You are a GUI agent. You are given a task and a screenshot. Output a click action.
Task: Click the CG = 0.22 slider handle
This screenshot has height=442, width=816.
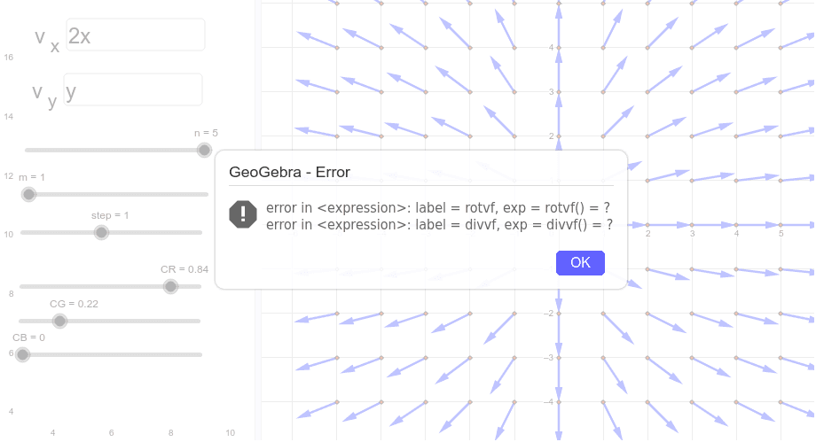click(59, 321)
